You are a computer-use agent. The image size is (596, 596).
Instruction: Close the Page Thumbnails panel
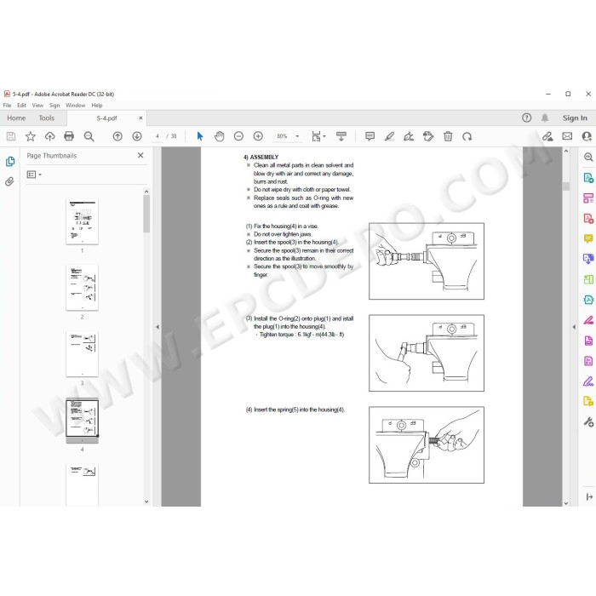tap(140, 155)
